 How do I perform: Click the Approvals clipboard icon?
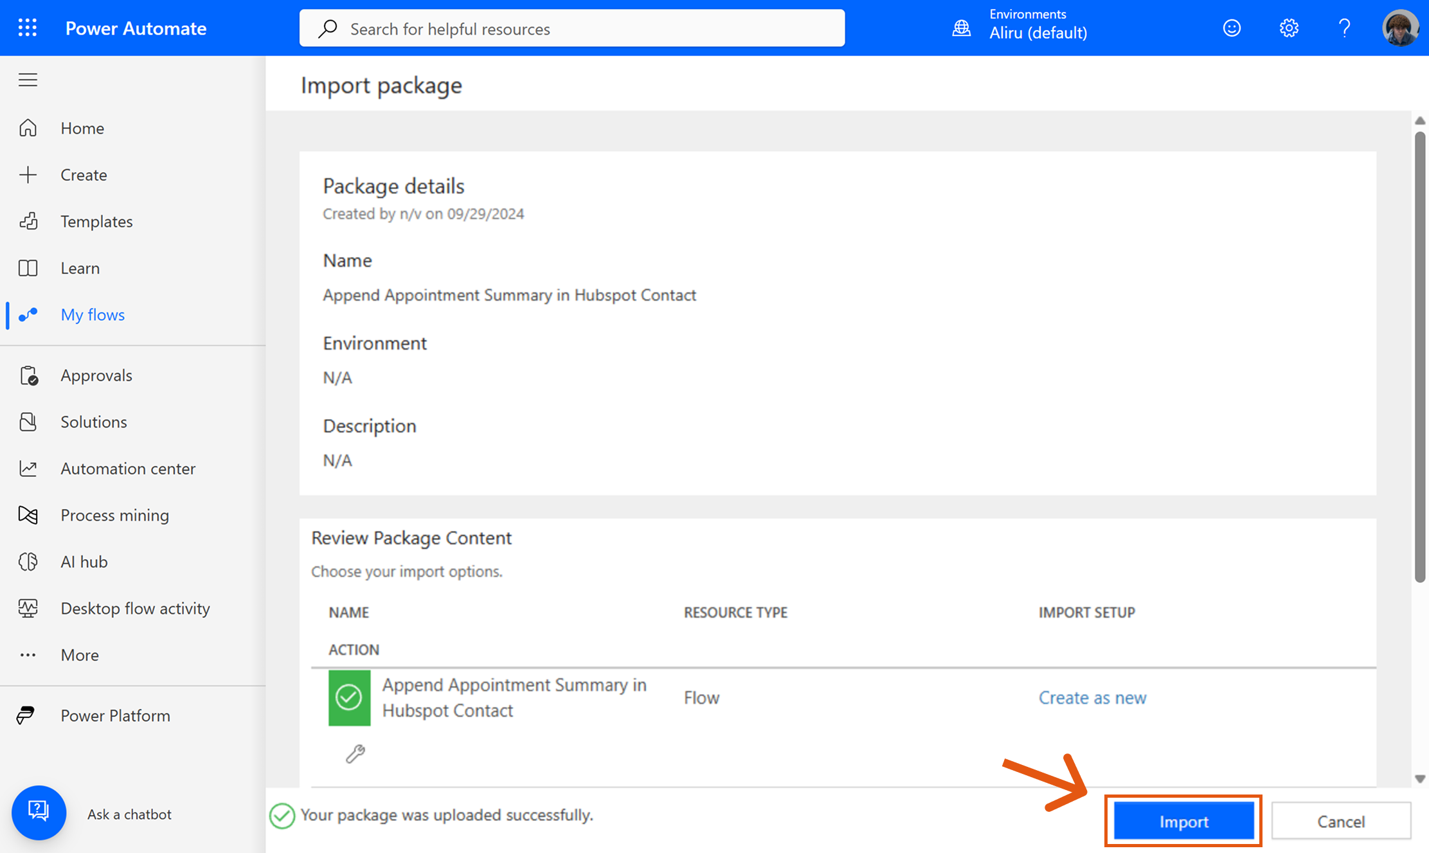point(29,375)
